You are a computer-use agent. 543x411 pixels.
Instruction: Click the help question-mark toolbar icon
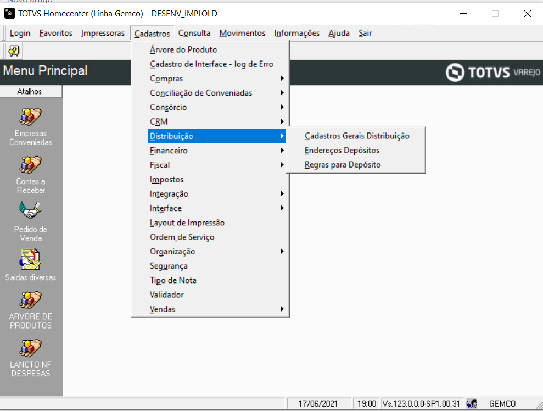tap(14, 51)
